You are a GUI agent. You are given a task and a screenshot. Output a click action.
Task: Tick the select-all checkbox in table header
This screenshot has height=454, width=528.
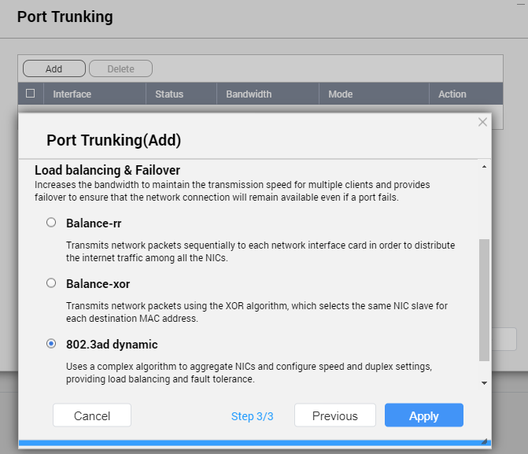(x=31, y=94)
